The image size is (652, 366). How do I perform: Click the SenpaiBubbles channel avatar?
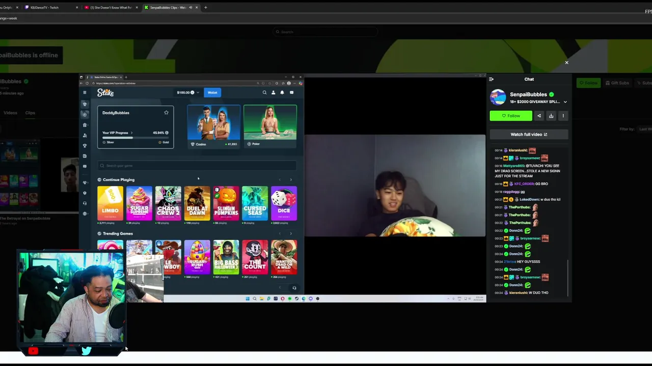tap(498, 97)
